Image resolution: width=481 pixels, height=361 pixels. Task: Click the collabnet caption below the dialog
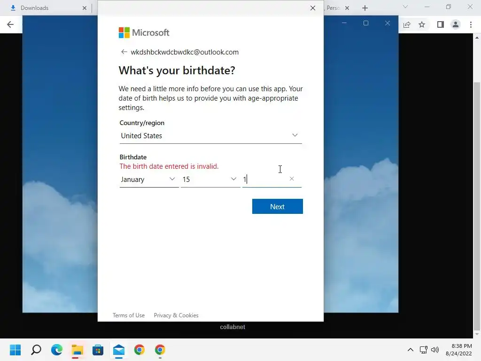pyautogui.click(x=233, y=327)
